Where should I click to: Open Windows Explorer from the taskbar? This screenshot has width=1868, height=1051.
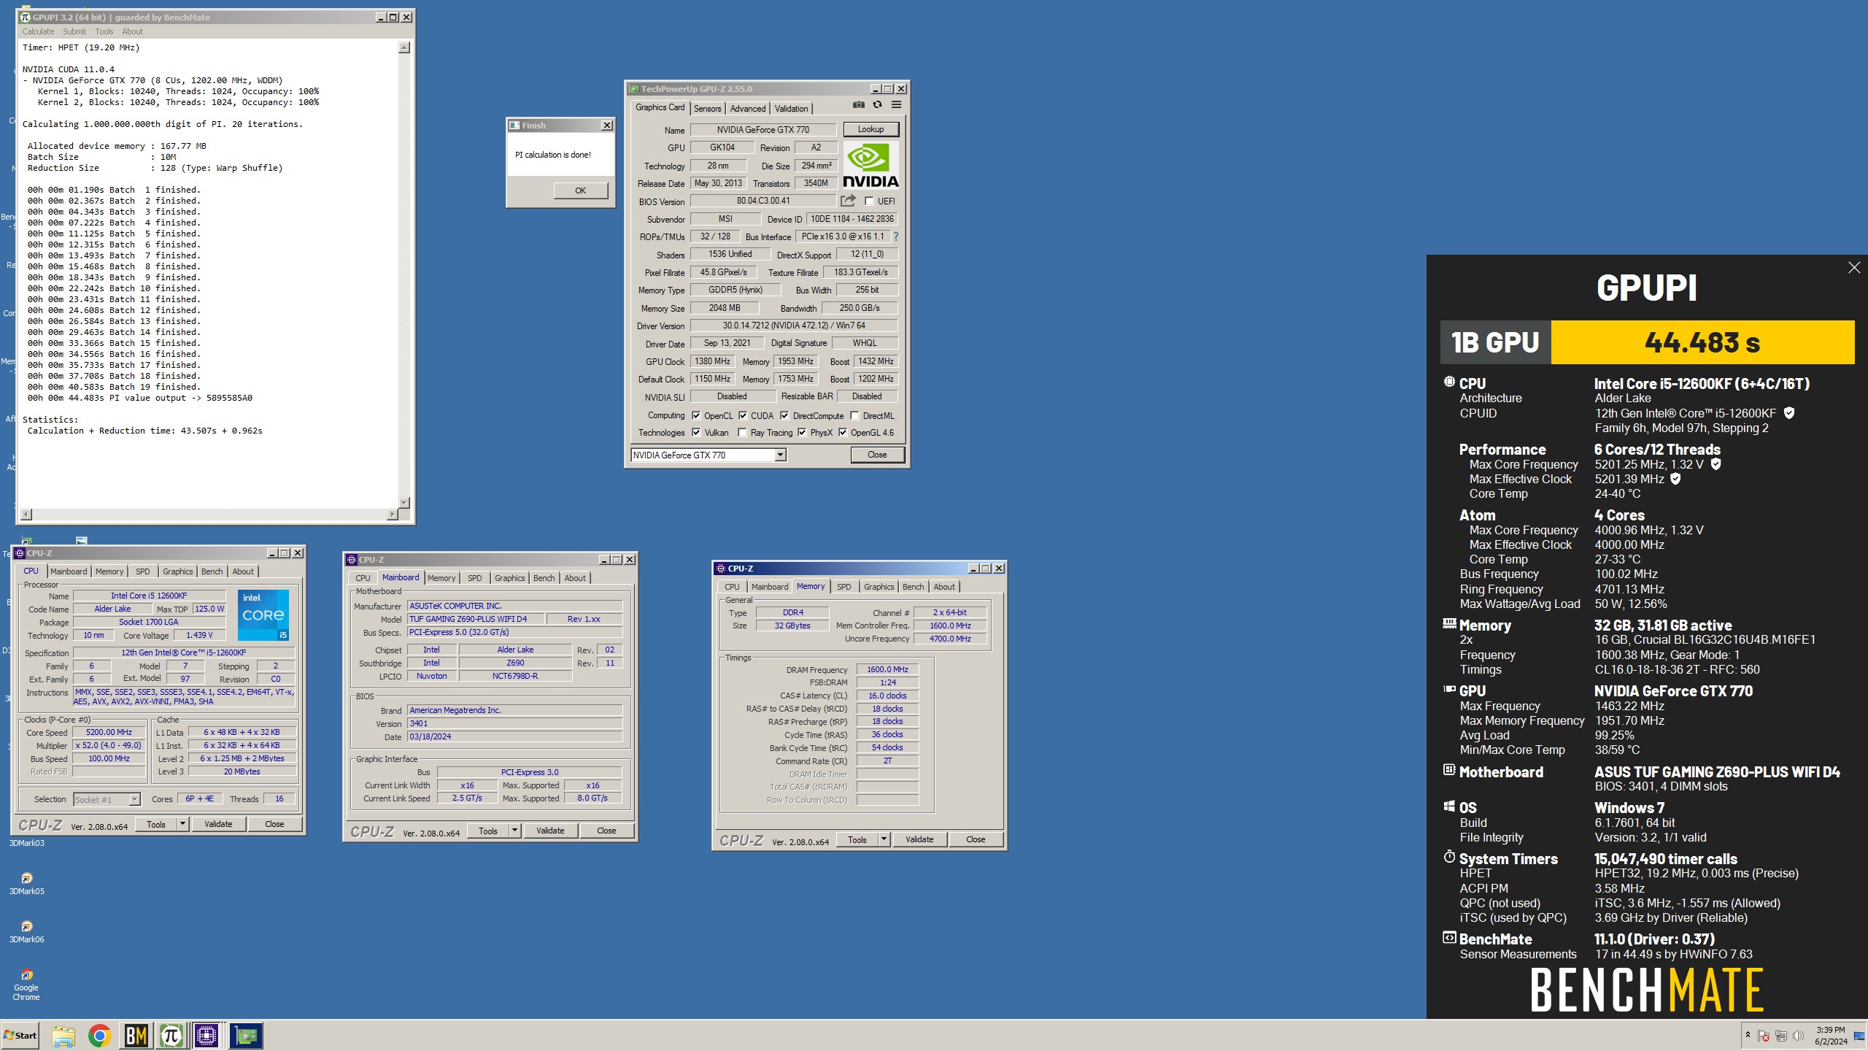coord(63,1036)
